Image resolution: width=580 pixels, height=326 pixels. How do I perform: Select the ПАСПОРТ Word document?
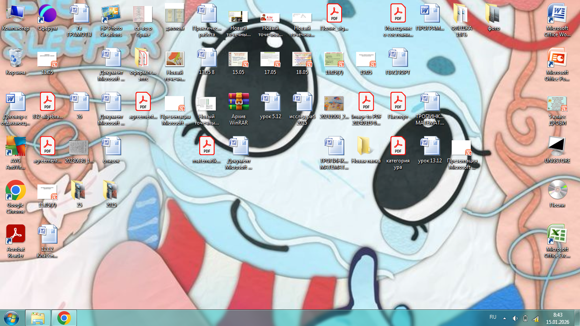pyautogui.click(x=398, y=61)
